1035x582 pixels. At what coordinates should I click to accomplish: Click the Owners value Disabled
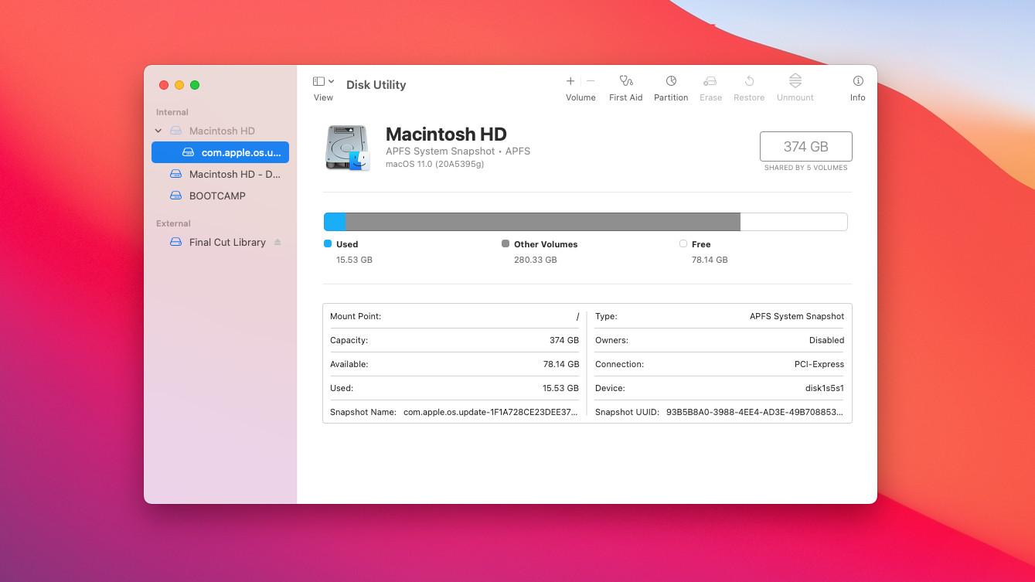tap(827, 340)
